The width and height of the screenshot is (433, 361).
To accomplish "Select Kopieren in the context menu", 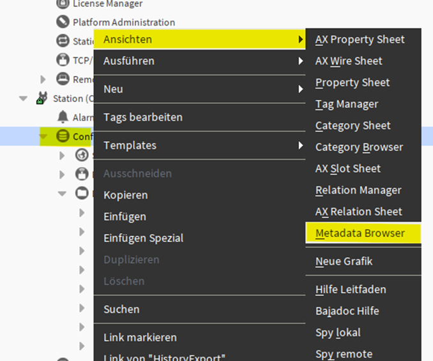I will (126, 195).
